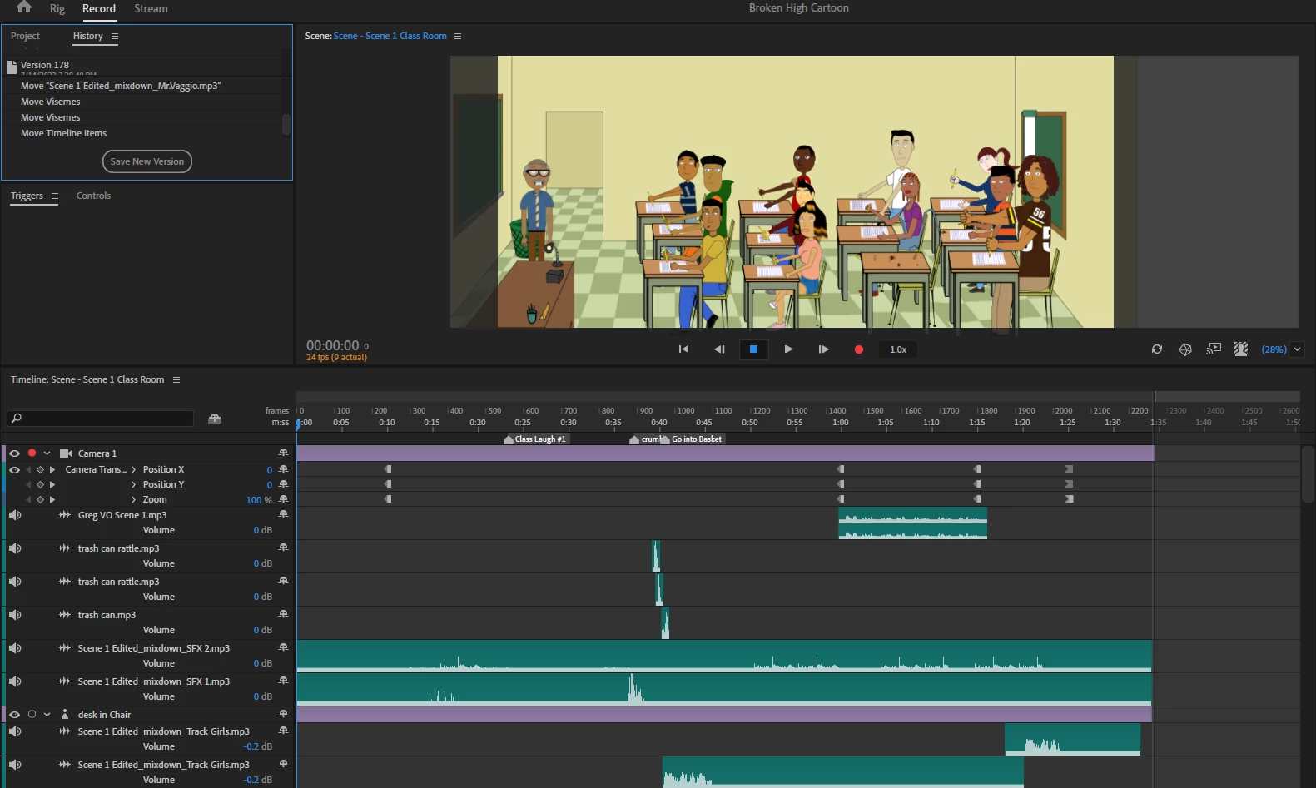Toggle the shy icon on Camera 1 track
The width and height of the screenshot is (1316, 788).
coord(283,453)
